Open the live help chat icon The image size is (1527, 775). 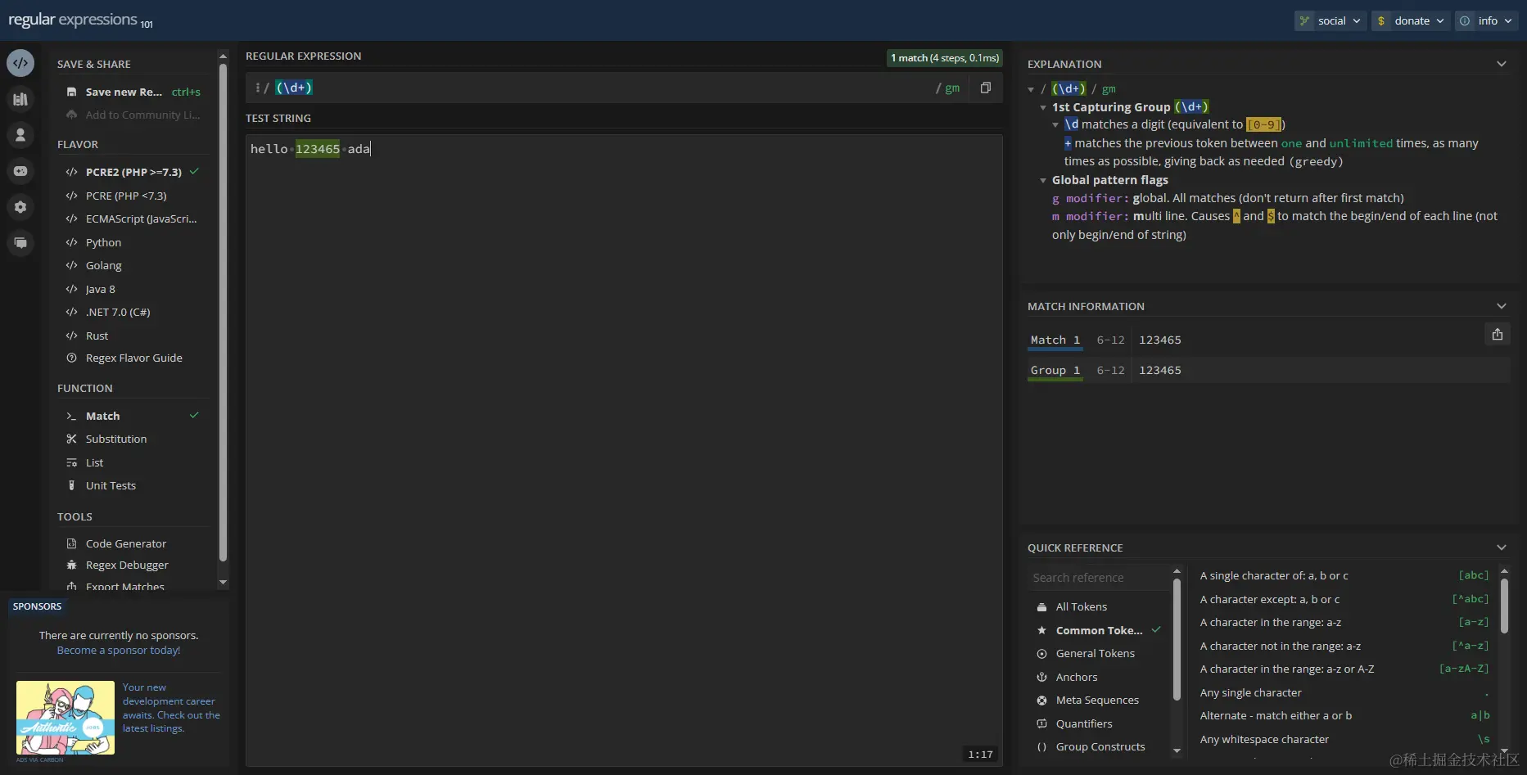coord(20,243)
